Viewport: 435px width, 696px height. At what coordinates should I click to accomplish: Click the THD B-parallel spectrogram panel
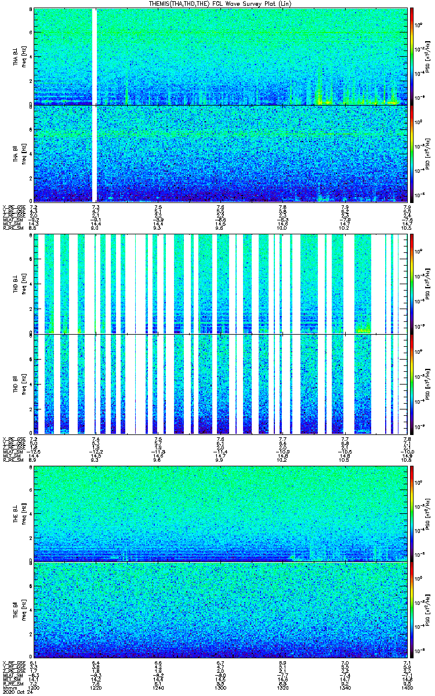(220, 384)
